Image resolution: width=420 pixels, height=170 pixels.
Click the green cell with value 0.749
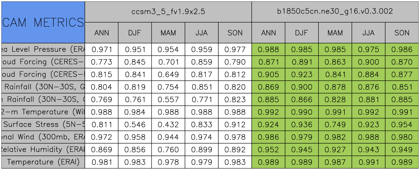pos(335,124)
